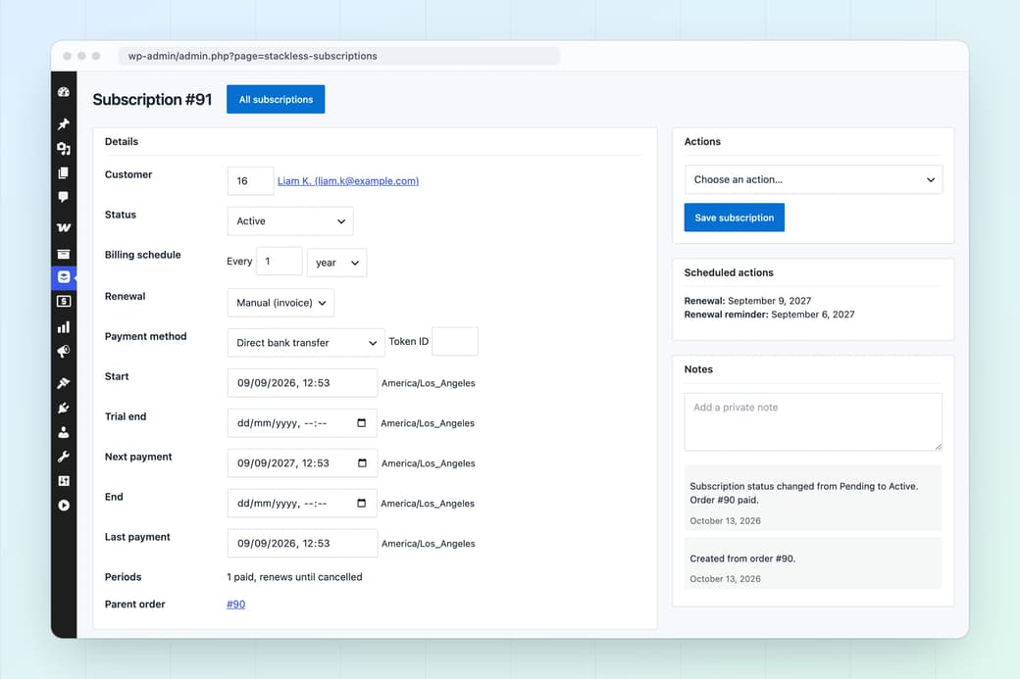This screenshot has width=1020, height=679.
Task: Click the Scheduled actions panel heading
Action: click(729, 273)
